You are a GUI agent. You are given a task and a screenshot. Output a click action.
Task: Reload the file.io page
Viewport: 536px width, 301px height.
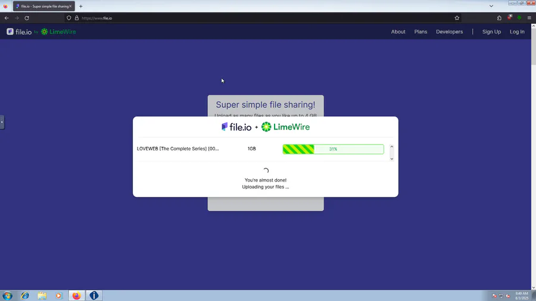pos(27,18)
